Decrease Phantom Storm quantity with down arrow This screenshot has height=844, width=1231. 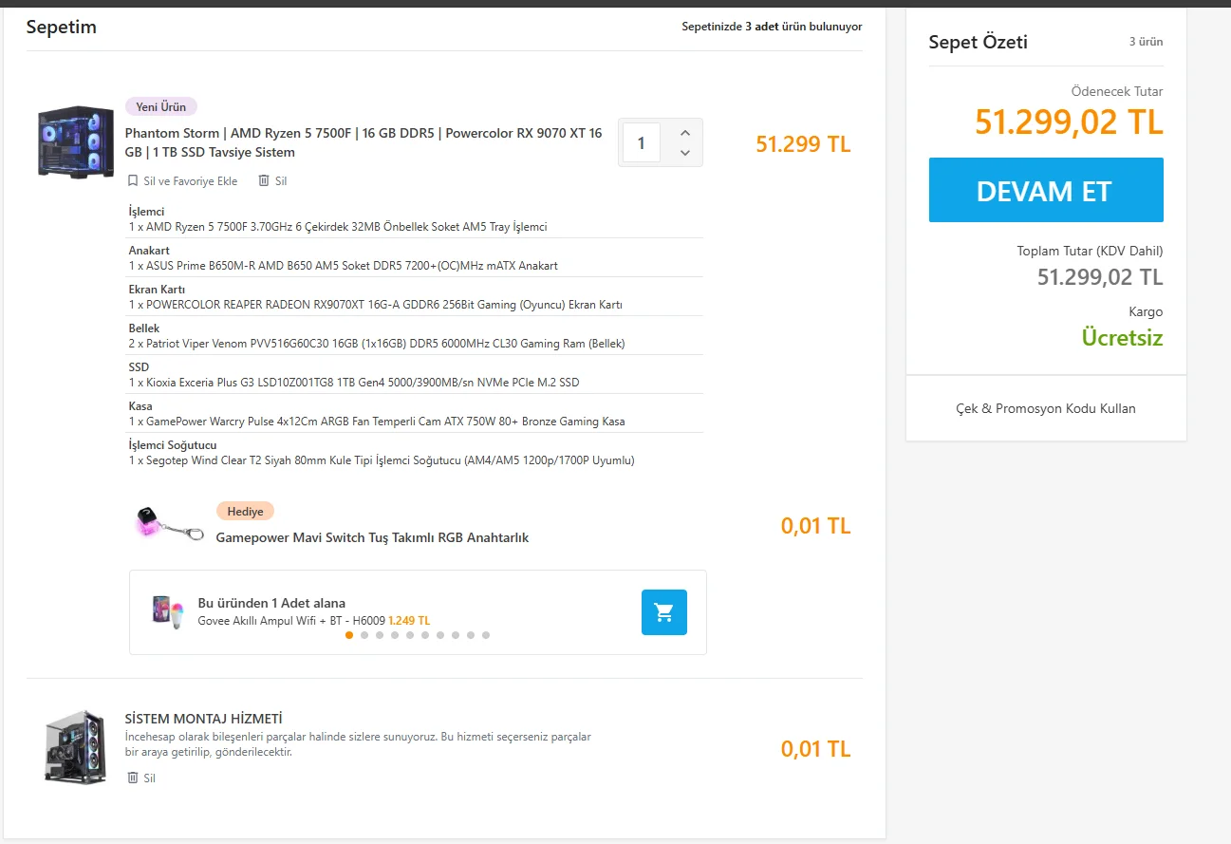[x=685, y=153]
